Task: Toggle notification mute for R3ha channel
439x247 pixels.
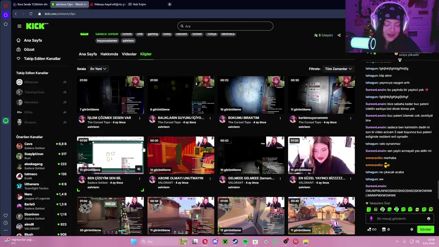Action: point(64,112)
